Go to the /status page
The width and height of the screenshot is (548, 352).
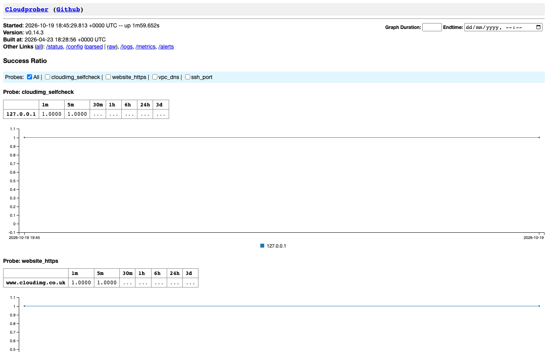point(54,47)
